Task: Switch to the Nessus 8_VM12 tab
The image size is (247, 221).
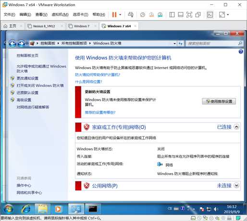Action: tap(44, 26)
